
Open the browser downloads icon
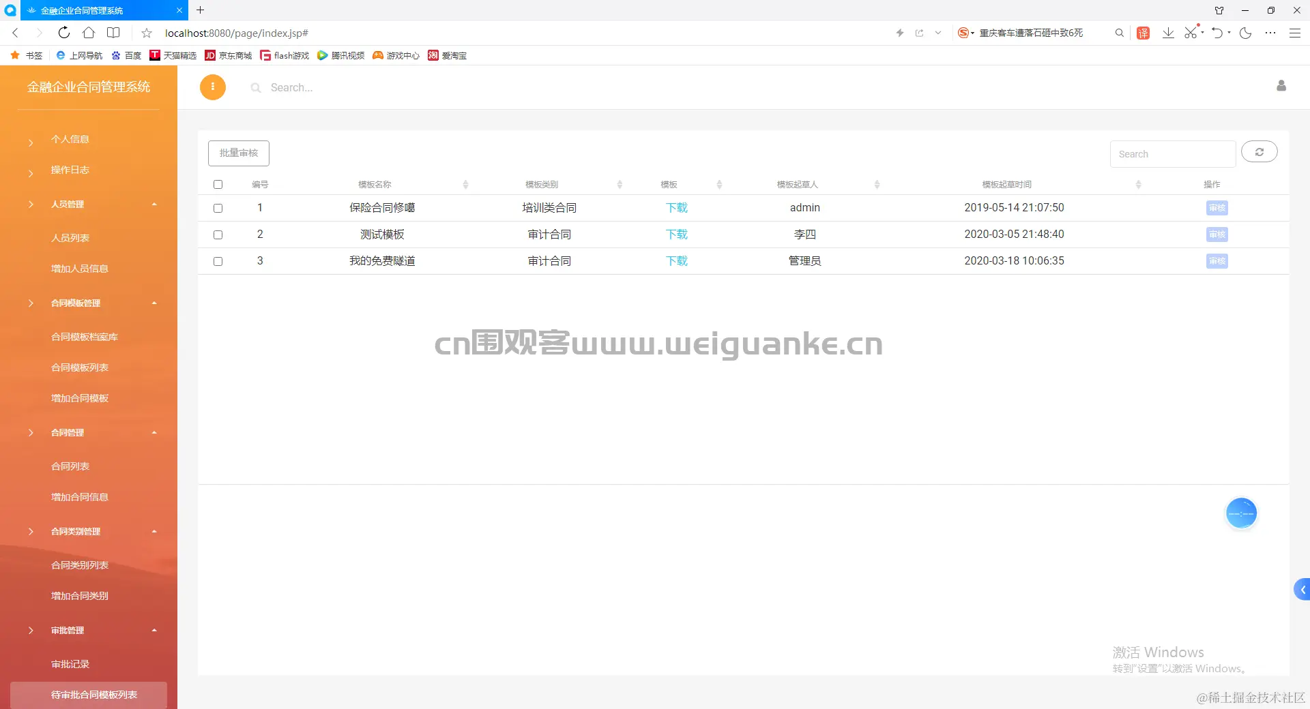[1168, 33]
